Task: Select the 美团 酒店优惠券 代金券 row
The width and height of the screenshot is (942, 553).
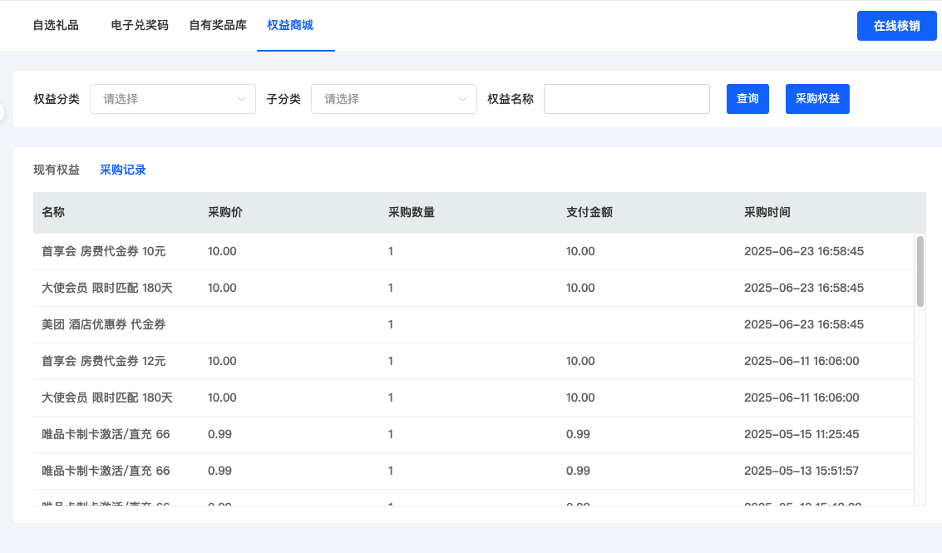Action: coord(104,324)
